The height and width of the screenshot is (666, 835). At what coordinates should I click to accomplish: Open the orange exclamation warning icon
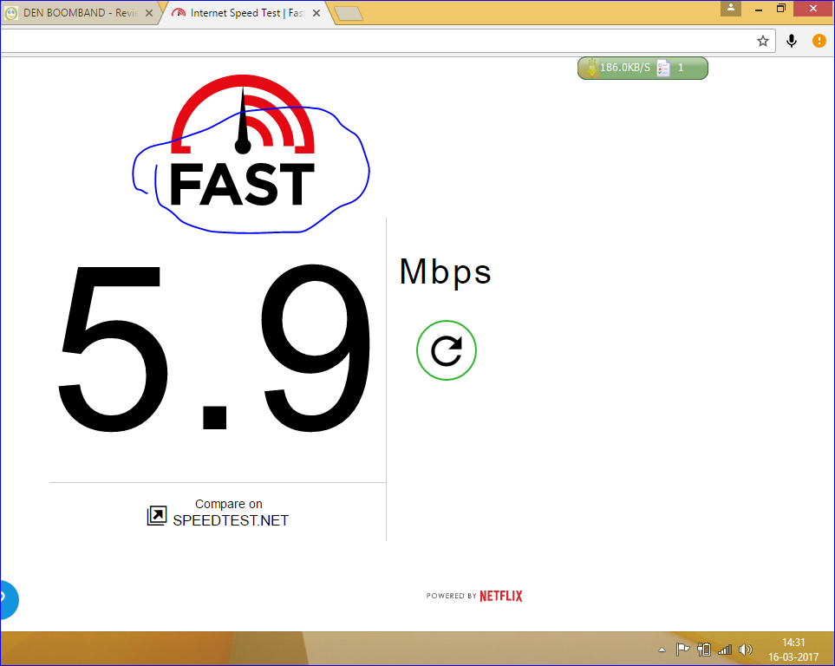point(819,41)
